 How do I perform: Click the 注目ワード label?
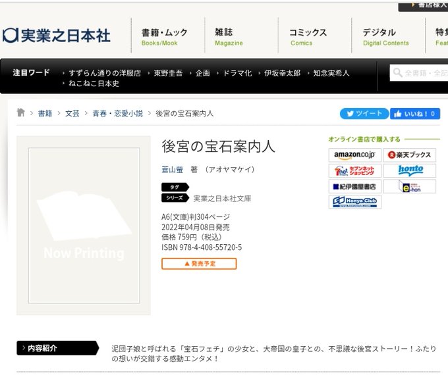(31, 72)
